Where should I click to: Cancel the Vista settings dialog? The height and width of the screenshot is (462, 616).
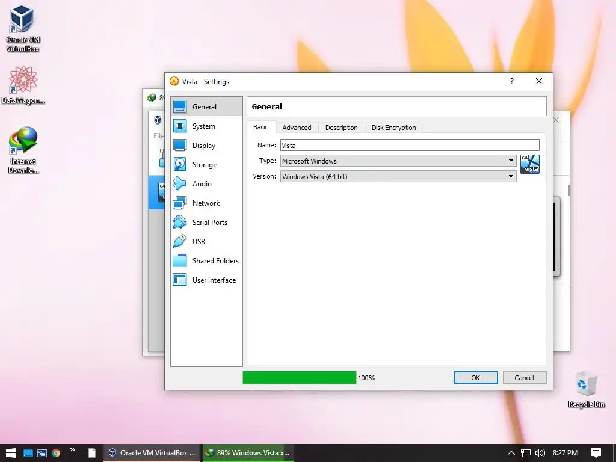525,378
